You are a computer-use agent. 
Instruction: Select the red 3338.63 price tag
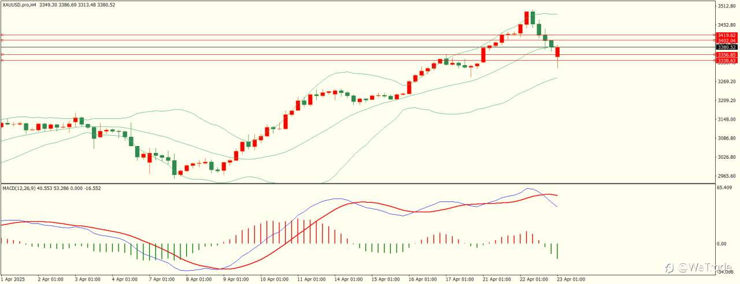point(726,60)
